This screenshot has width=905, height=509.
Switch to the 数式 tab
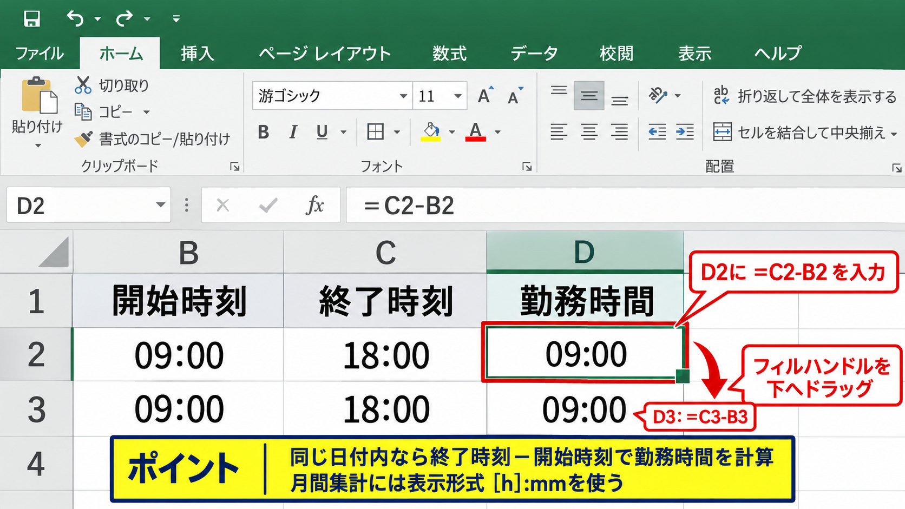coord(449,54)
